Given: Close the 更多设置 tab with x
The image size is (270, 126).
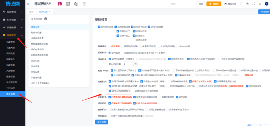Looking at the screenshot, I should 49,12.
